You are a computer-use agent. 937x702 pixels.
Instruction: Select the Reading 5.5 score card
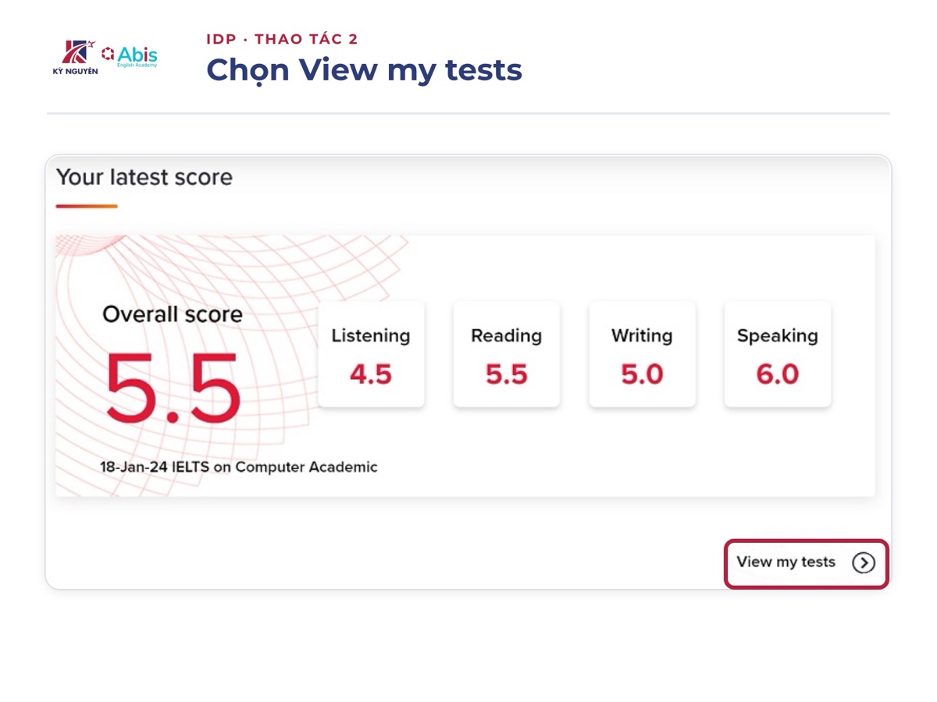pyautogui.click(x=506, y=355)
